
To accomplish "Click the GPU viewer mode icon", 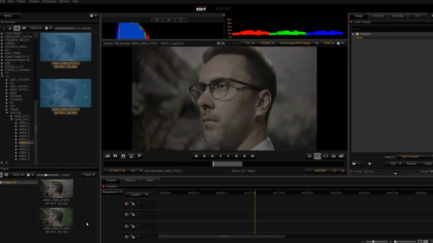I will tap(317, 156).
